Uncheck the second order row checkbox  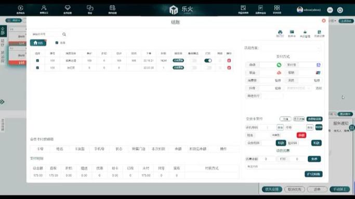coord(37,68)
